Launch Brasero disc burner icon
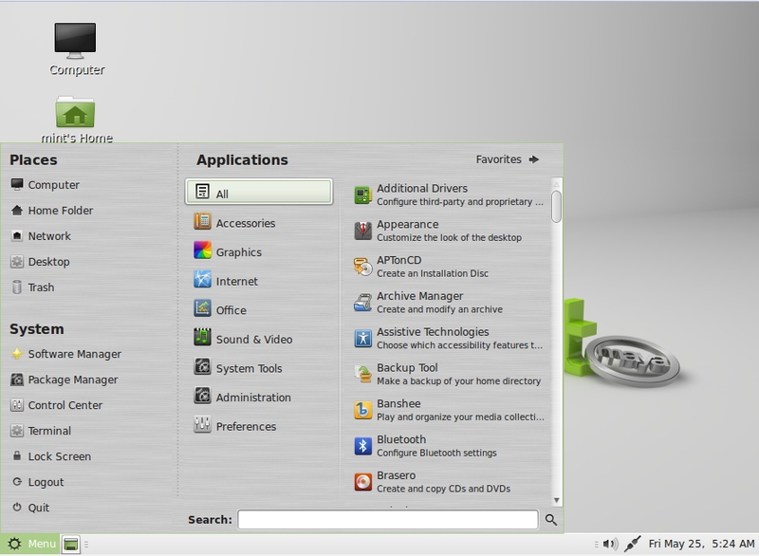Image resolution: width=759 pixels, height=556 pixels. coord(362,481)
